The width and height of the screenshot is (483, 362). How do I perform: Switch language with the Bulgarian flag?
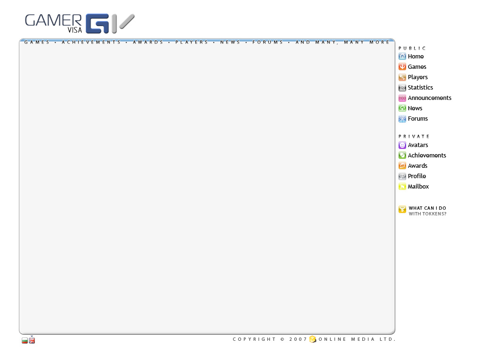coord(25,341)
